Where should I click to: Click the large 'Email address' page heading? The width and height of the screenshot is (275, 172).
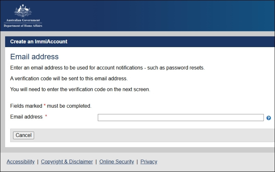pos(34,57)
